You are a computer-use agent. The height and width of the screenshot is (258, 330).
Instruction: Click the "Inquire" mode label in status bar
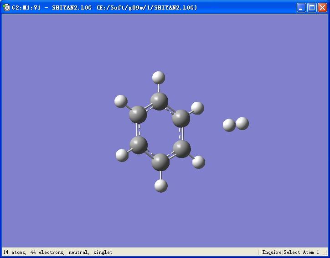pos(272,252)
